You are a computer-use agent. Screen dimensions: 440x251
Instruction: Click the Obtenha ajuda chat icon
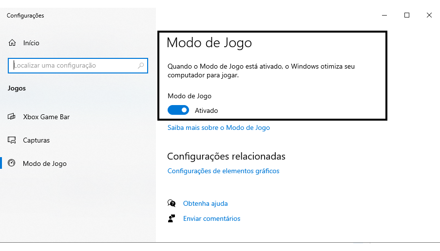[172, 203]
